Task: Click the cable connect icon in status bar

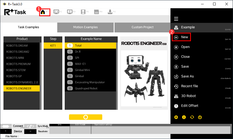Action: pyautogui.click(x=6, y=126)
